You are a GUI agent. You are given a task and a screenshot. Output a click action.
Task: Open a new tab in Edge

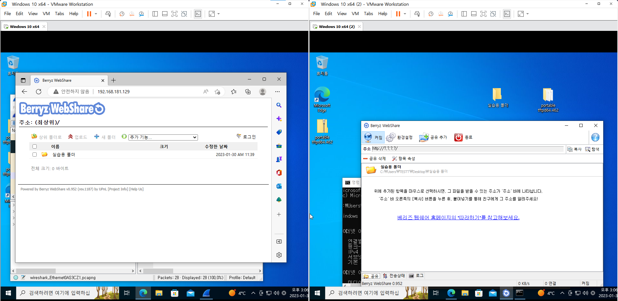(113, 80)
